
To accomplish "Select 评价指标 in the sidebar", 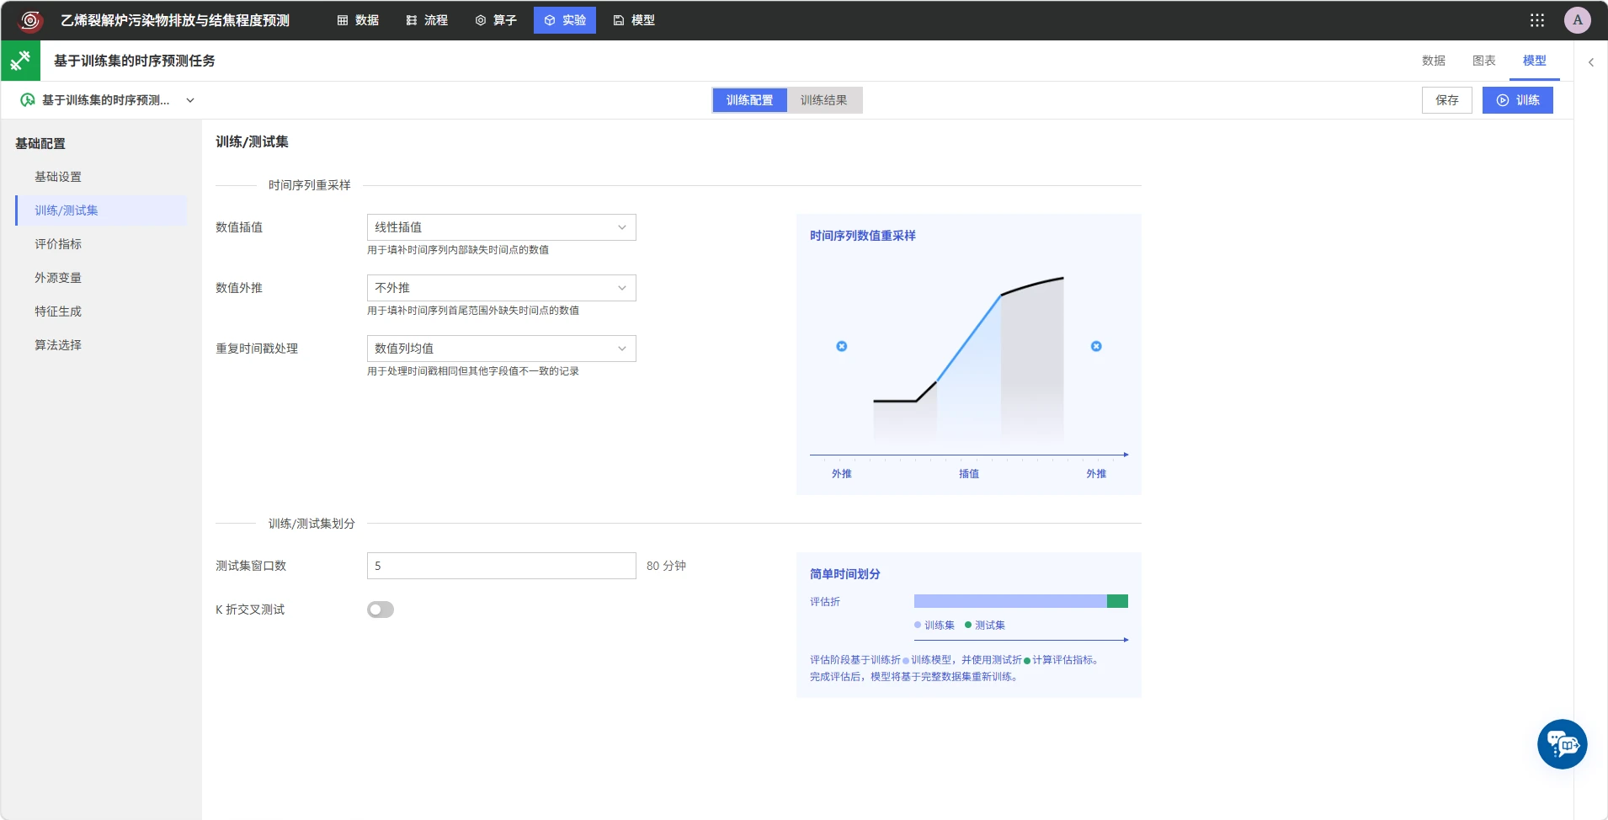I will click(58, 244).
